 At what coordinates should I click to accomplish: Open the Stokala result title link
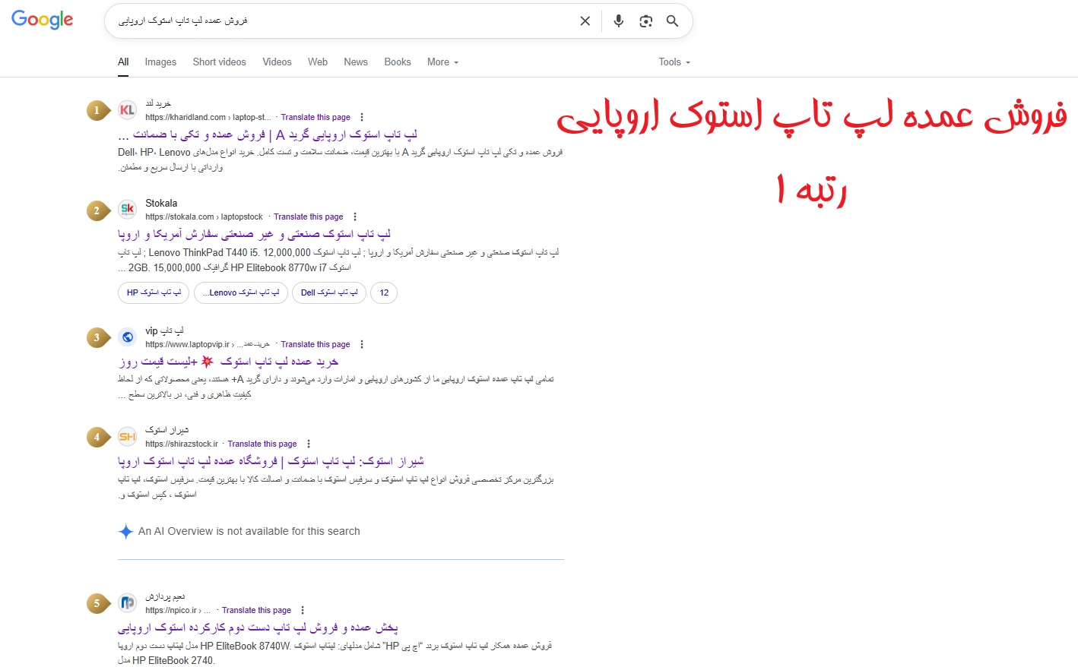click(254, 235)
